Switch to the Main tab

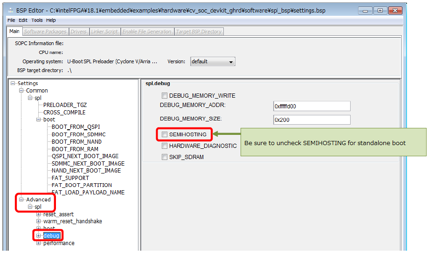point(14,31)
